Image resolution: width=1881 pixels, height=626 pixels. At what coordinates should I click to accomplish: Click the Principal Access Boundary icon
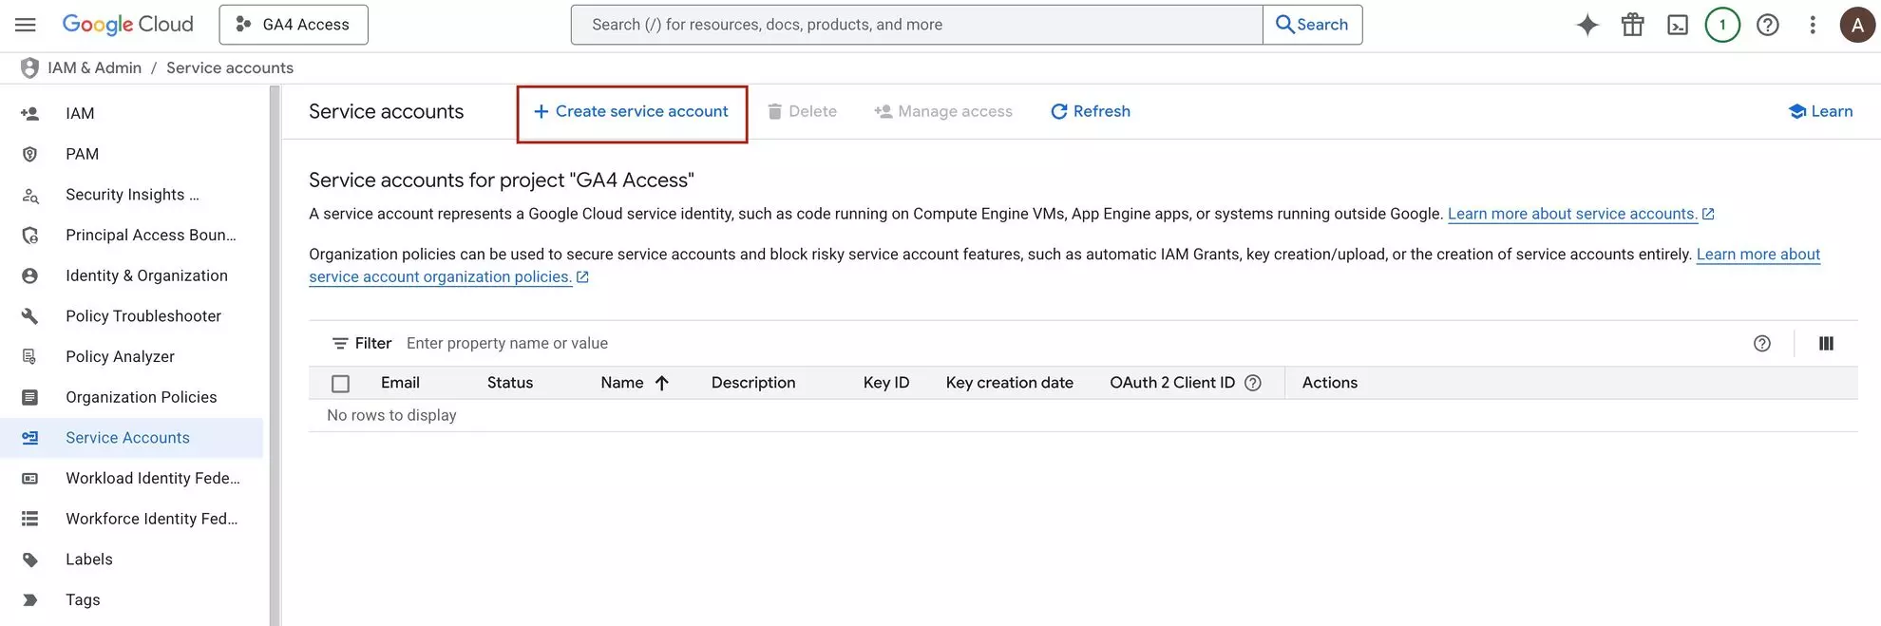coord(30,236)
